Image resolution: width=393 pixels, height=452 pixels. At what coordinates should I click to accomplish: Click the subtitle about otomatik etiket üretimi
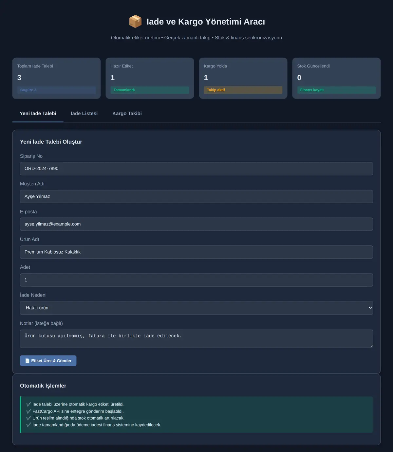coord(196,38)
